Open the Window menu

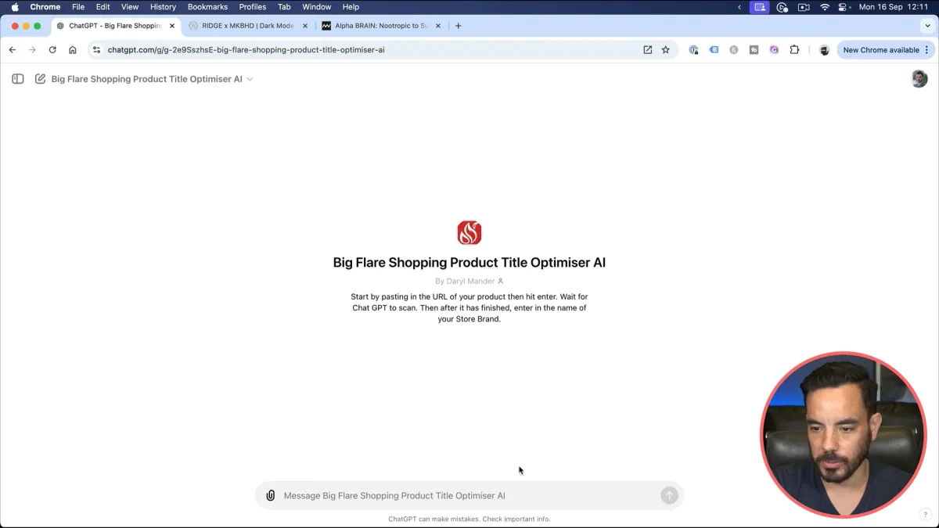[317, 7]
